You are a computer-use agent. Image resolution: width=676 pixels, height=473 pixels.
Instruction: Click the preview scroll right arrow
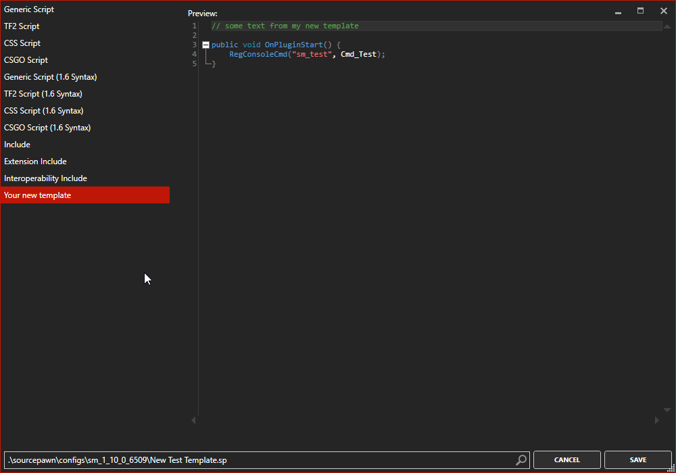(656, 420)
